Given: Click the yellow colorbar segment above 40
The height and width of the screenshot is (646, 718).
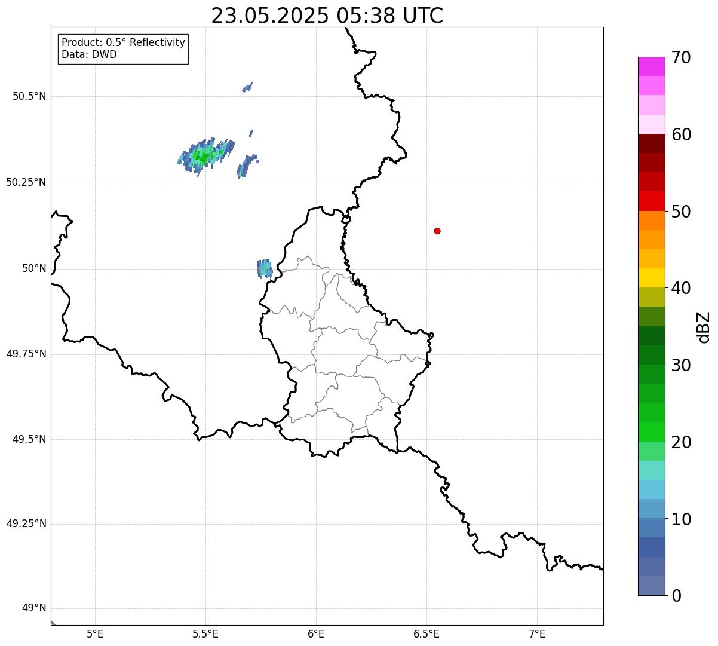Looking at the screenshot, I should [x=651, y=278].
